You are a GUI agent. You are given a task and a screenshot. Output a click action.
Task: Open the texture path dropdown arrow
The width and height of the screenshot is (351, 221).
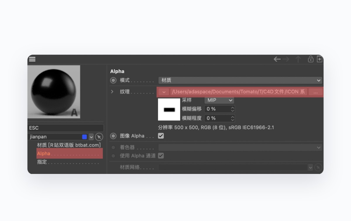[x=164, y=92]
